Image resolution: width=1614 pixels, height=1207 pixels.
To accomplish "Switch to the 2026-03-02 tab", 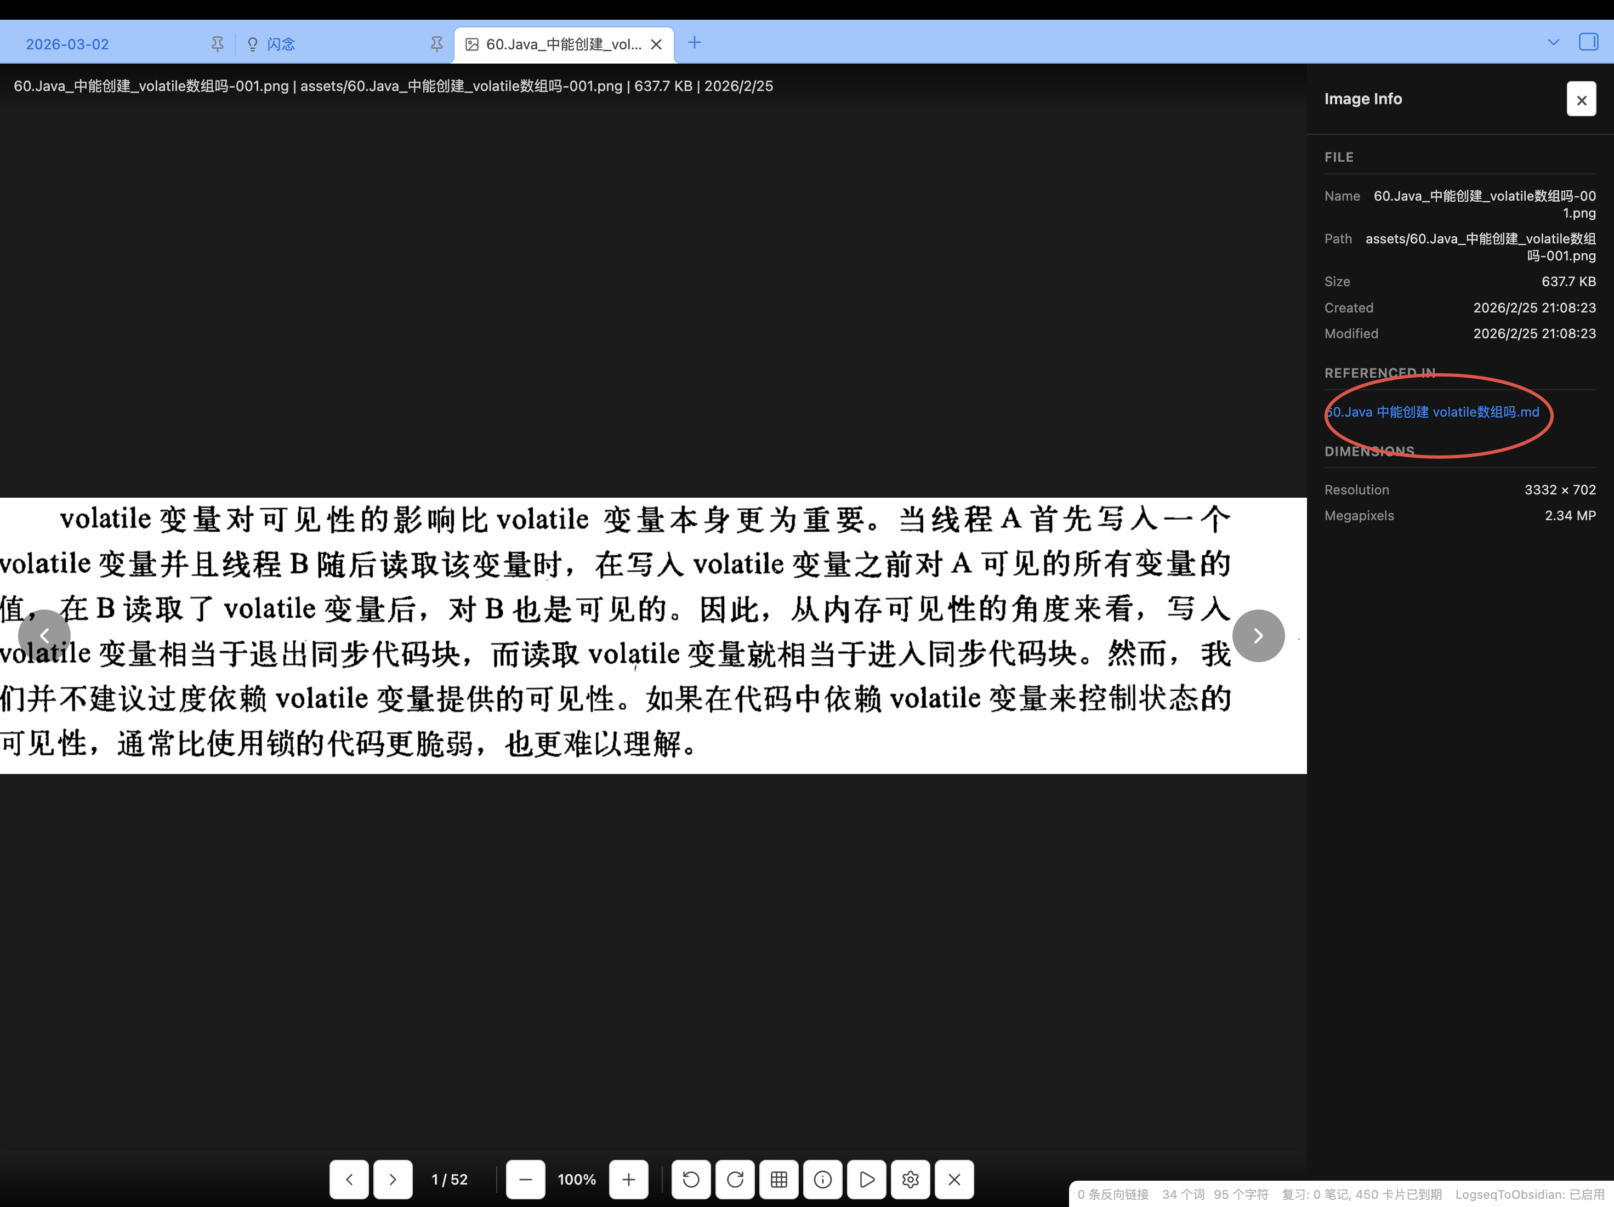I will (x=67, y=44).
